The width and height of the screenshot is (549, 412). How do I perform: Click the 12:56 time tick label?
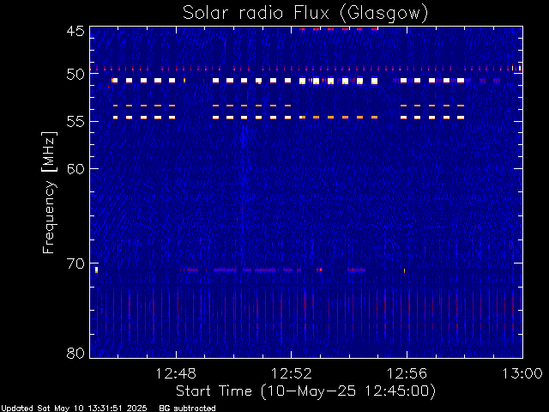[407, 374]
